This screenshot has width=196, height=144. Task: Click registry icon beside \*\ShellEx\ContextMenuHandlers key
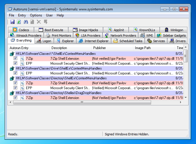(x=12, y=54)
